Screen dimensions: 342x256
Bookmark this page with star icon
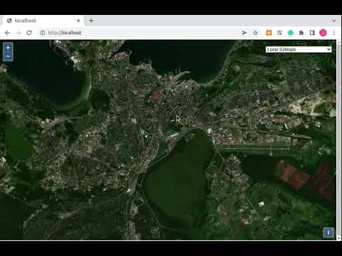tap(255, 33)
